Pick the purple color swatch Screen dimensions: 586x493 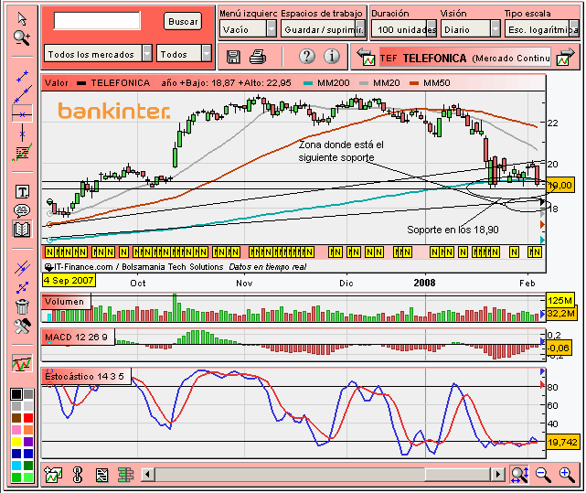coord(28,442)
